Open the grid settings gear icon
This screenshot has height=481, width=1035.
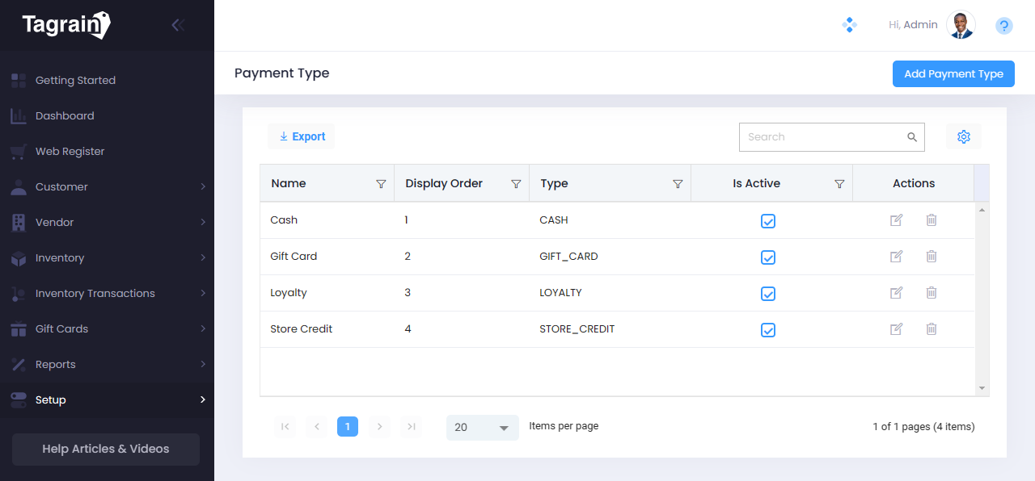pyautogui.click(x=963, y=137)
